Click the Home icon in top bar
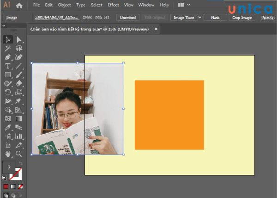This screenshot has width=277, height=198. click(x=19, y=6)
